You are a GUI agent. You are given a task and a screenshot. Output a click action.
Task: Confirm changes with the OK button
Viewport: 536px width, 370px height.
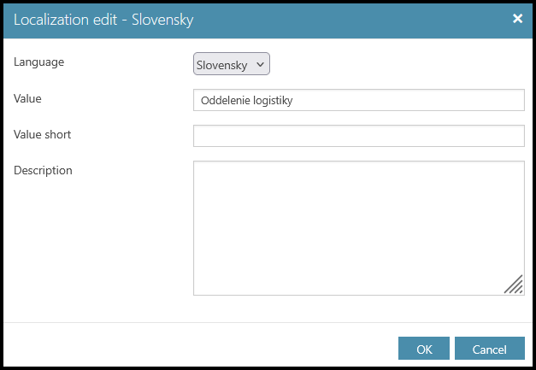(x=424, y=349)
